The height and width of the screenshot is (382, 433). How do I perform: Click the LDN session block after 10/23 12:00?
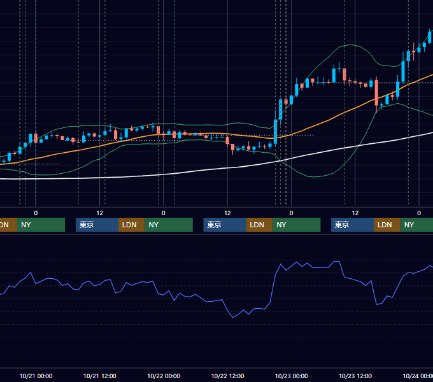coord(387,225)
